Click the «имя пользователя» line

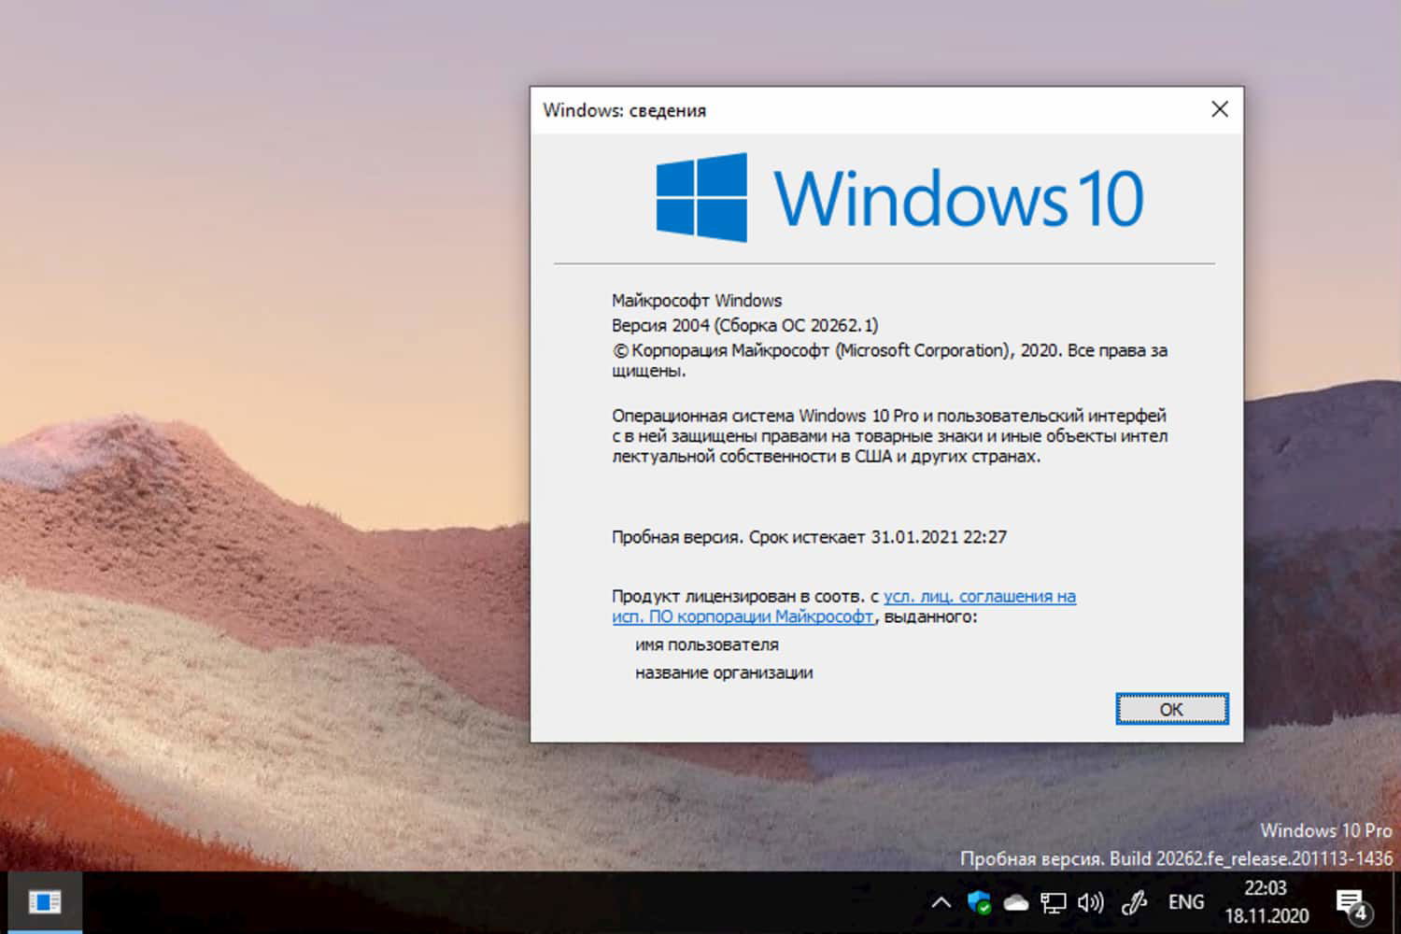(707, 644)
